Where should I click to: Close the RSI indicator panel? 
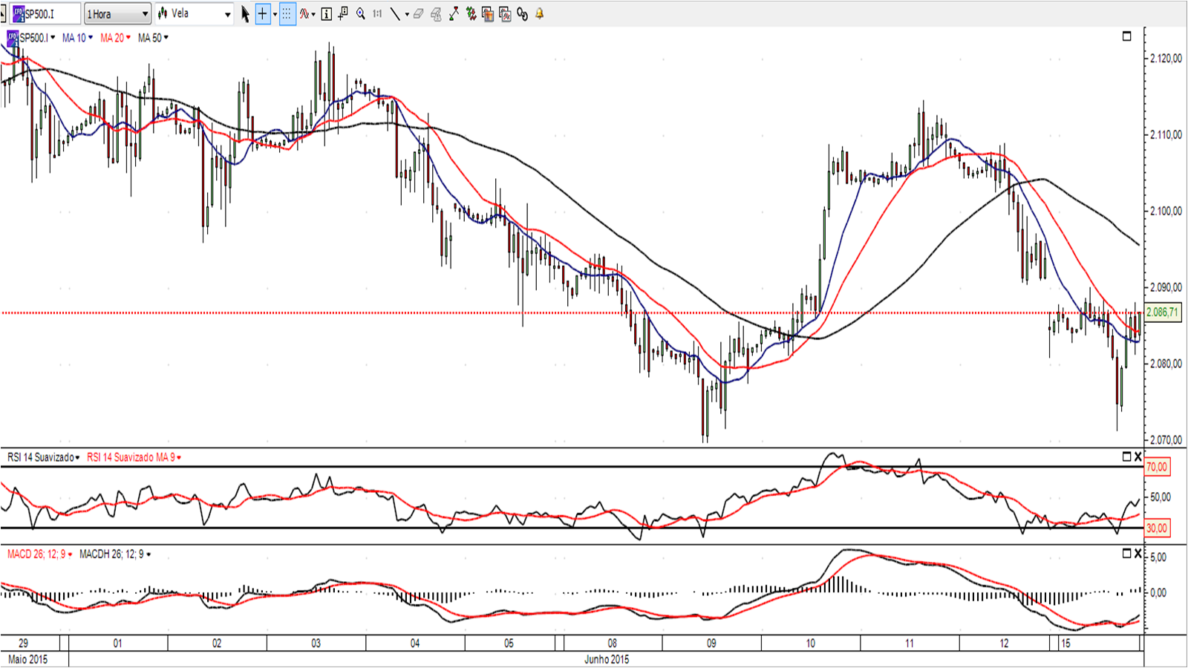tap(1138, 456)
